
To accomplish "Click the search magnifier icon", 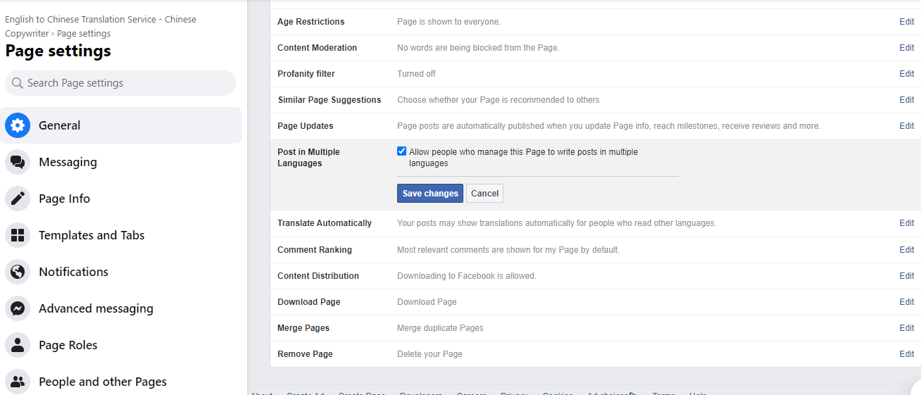I will [18, 83].
